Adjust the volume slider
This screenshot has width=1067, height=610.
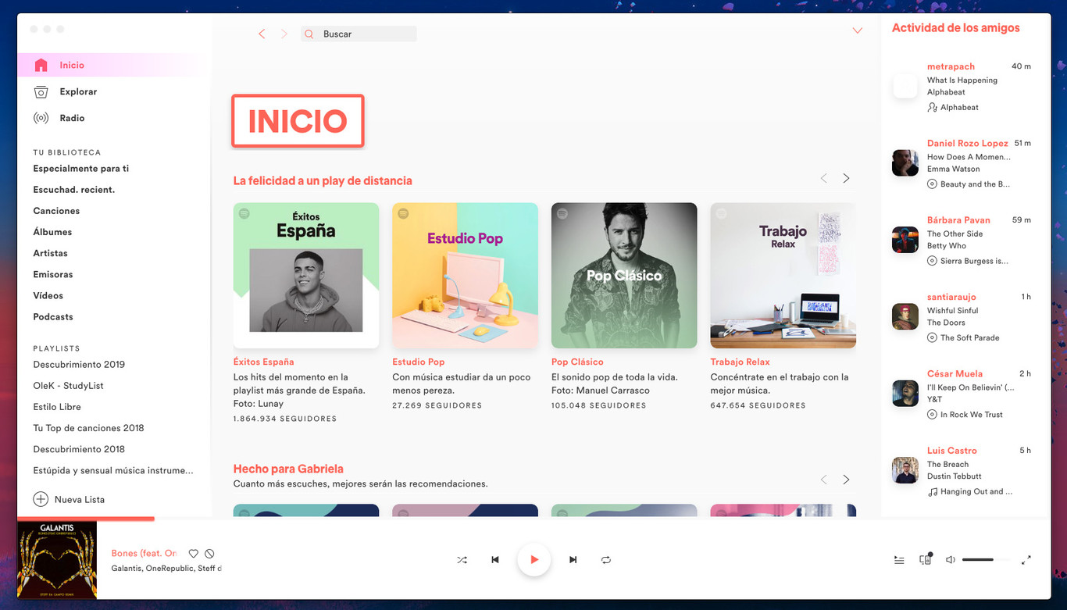(x=986, y=560)
